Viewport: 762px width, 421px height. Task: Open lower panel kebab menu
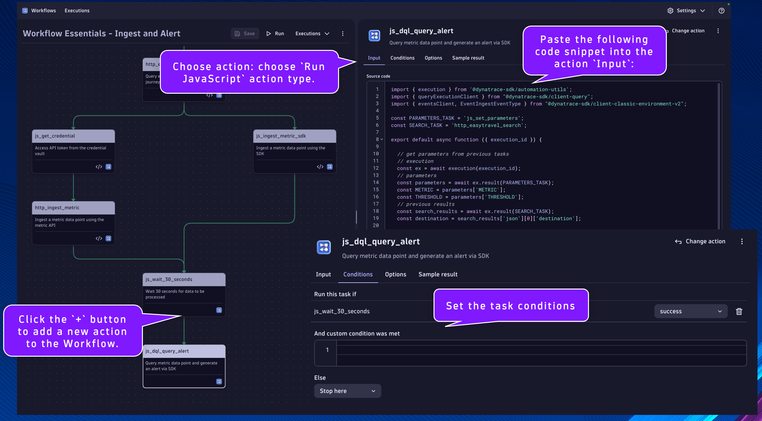click(x=742, y=242)
